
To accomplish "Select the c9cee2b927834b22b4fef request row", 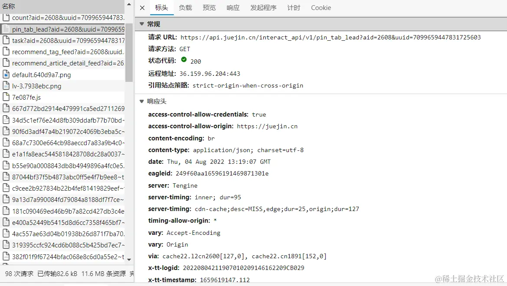I will [x=62, y=188].
